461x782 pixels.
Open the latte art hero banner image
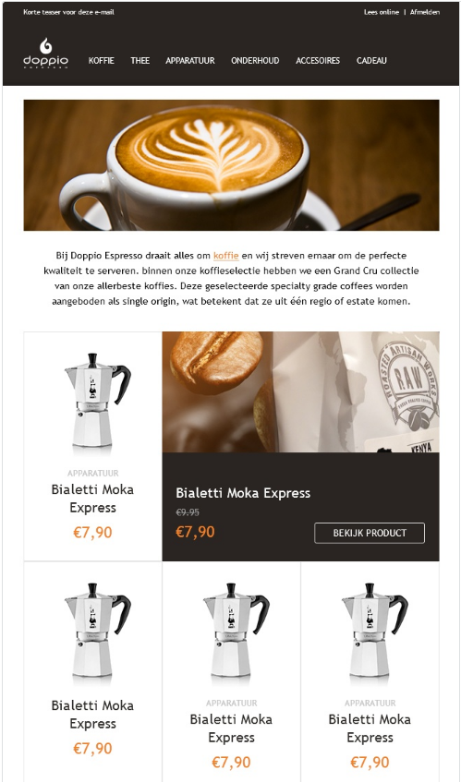coord(232,165)
